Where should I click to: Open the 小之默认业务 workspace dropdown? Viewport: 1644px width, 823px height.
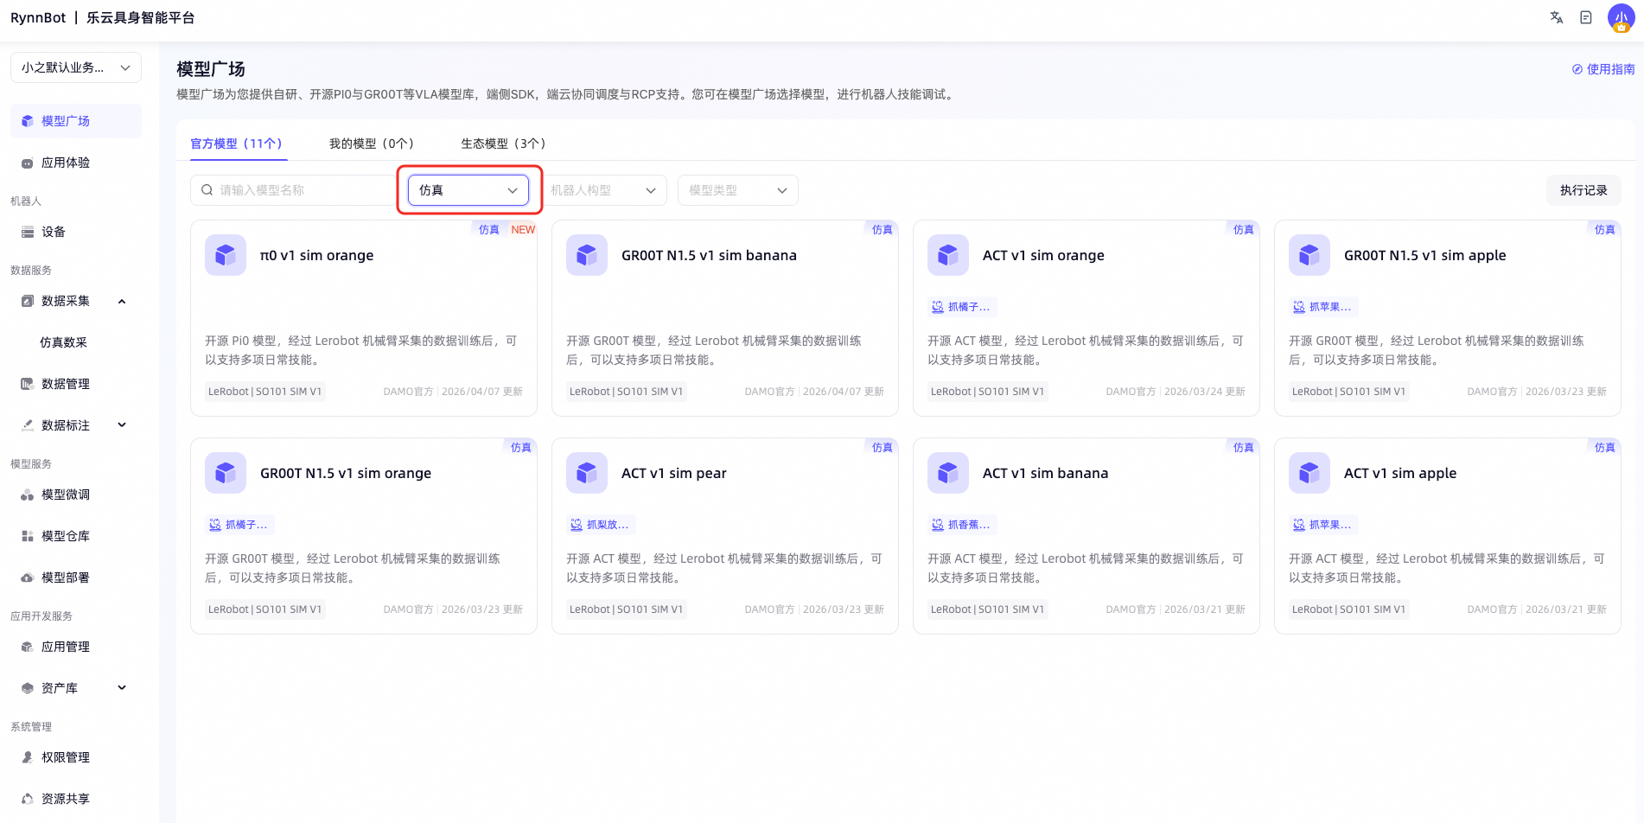pyautogui.click(x=76, y=67)
